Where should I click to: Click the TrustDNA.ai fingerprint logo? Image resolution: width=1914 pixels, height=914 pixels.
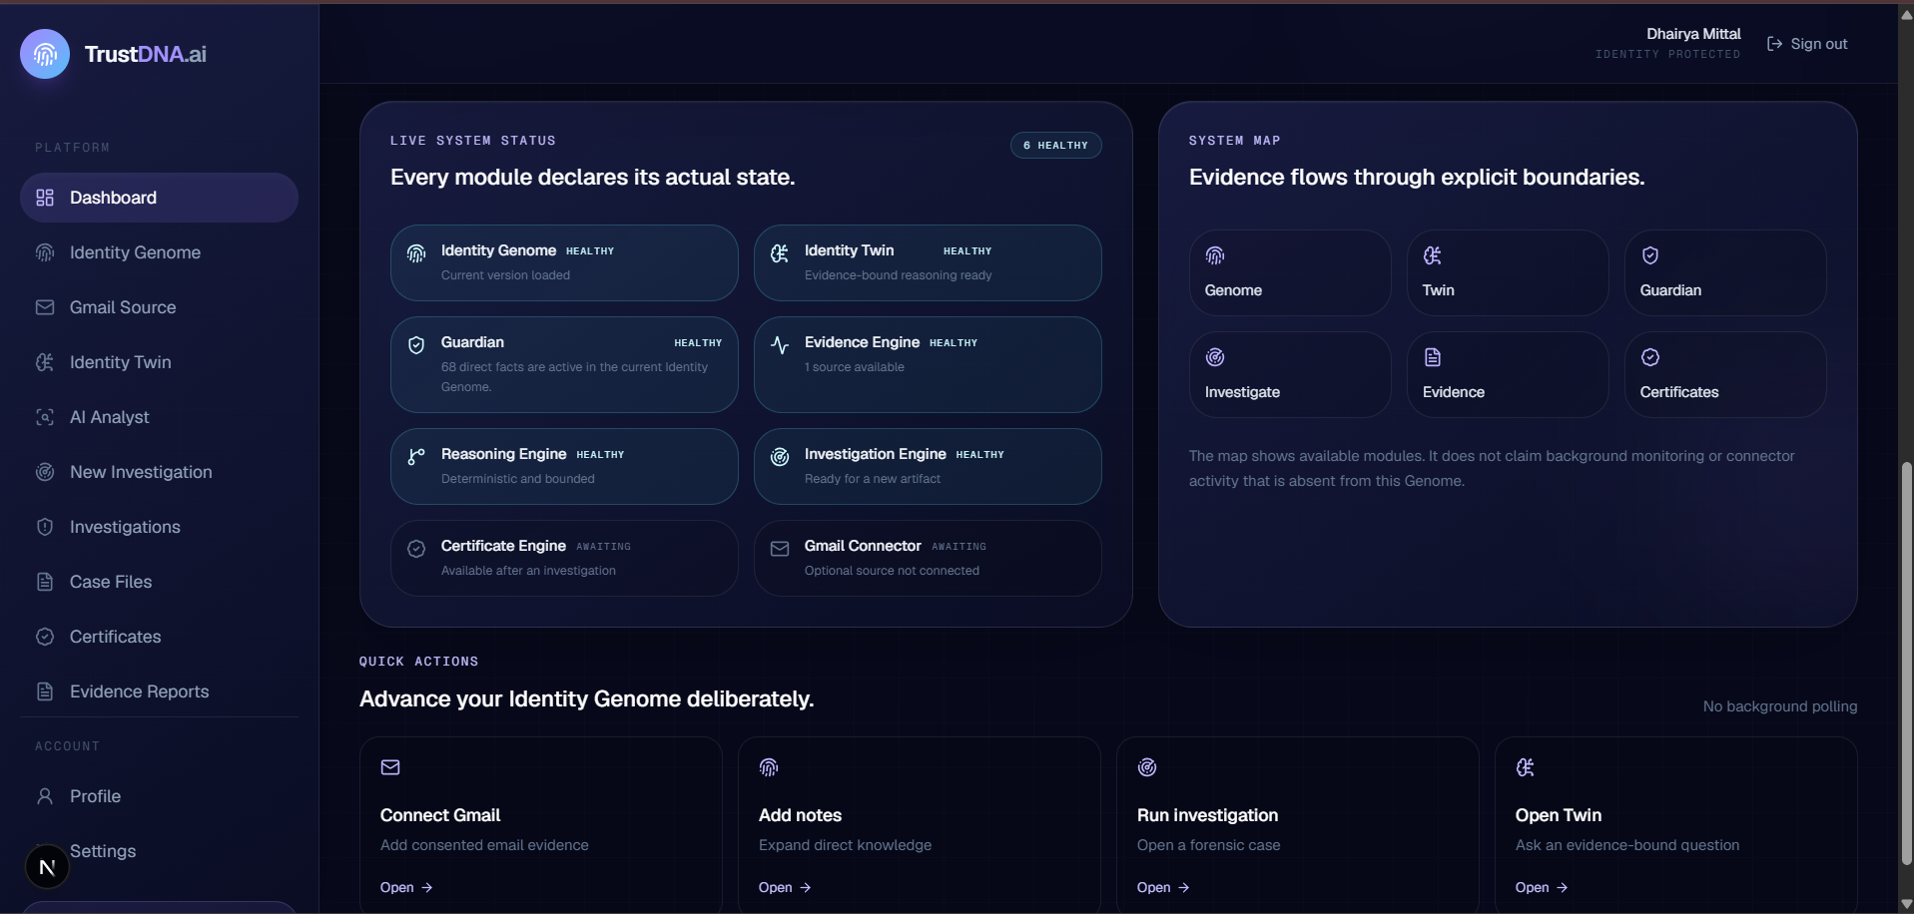point(45,54)
